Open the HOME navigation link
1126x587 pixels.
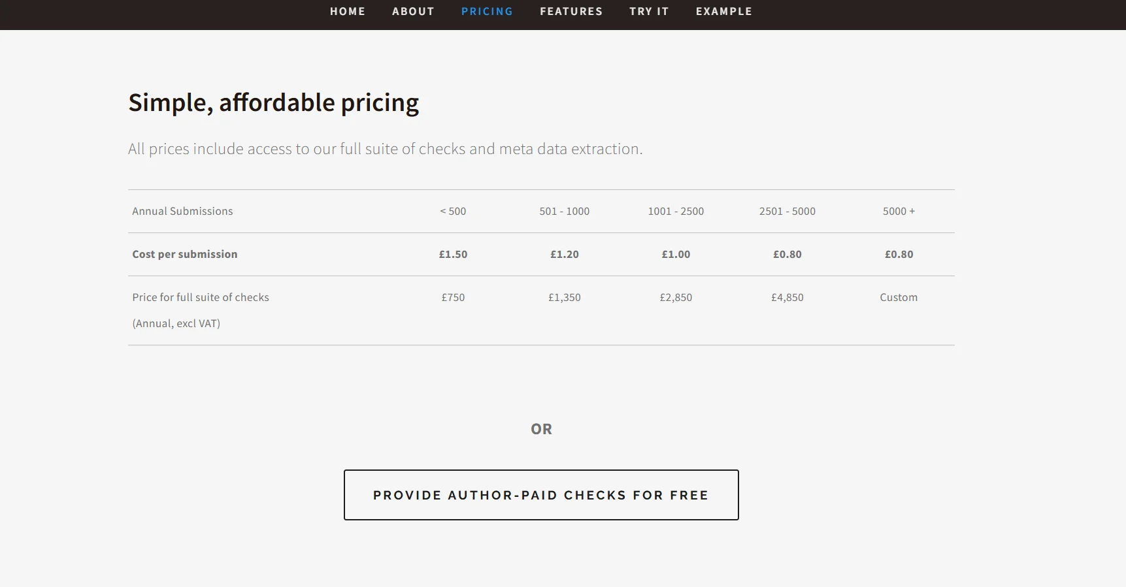(x=347, y=11)
